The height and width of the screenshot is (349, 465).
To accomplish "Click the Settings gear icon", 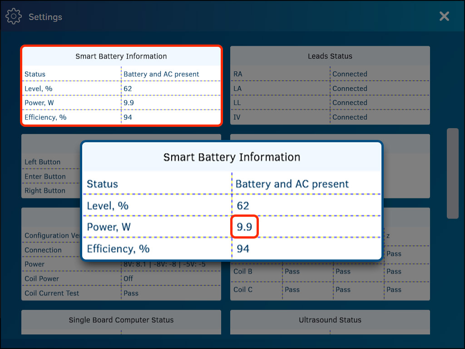I will (x=14, y=16).
